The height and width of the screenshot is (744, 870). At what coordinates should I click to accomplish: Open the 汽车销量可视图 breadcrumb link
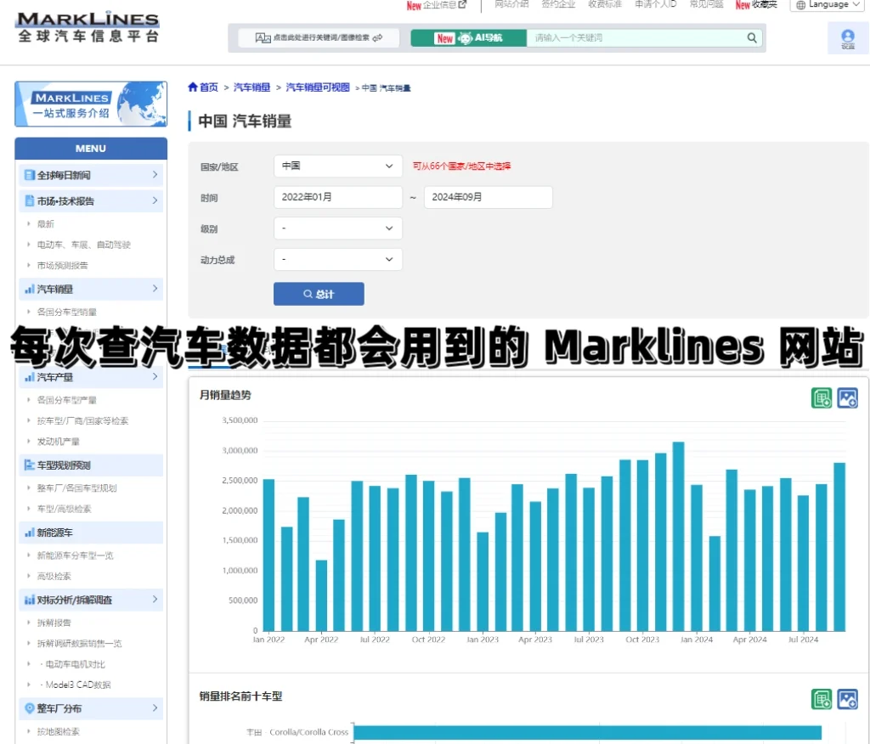(x=318, y=87)
